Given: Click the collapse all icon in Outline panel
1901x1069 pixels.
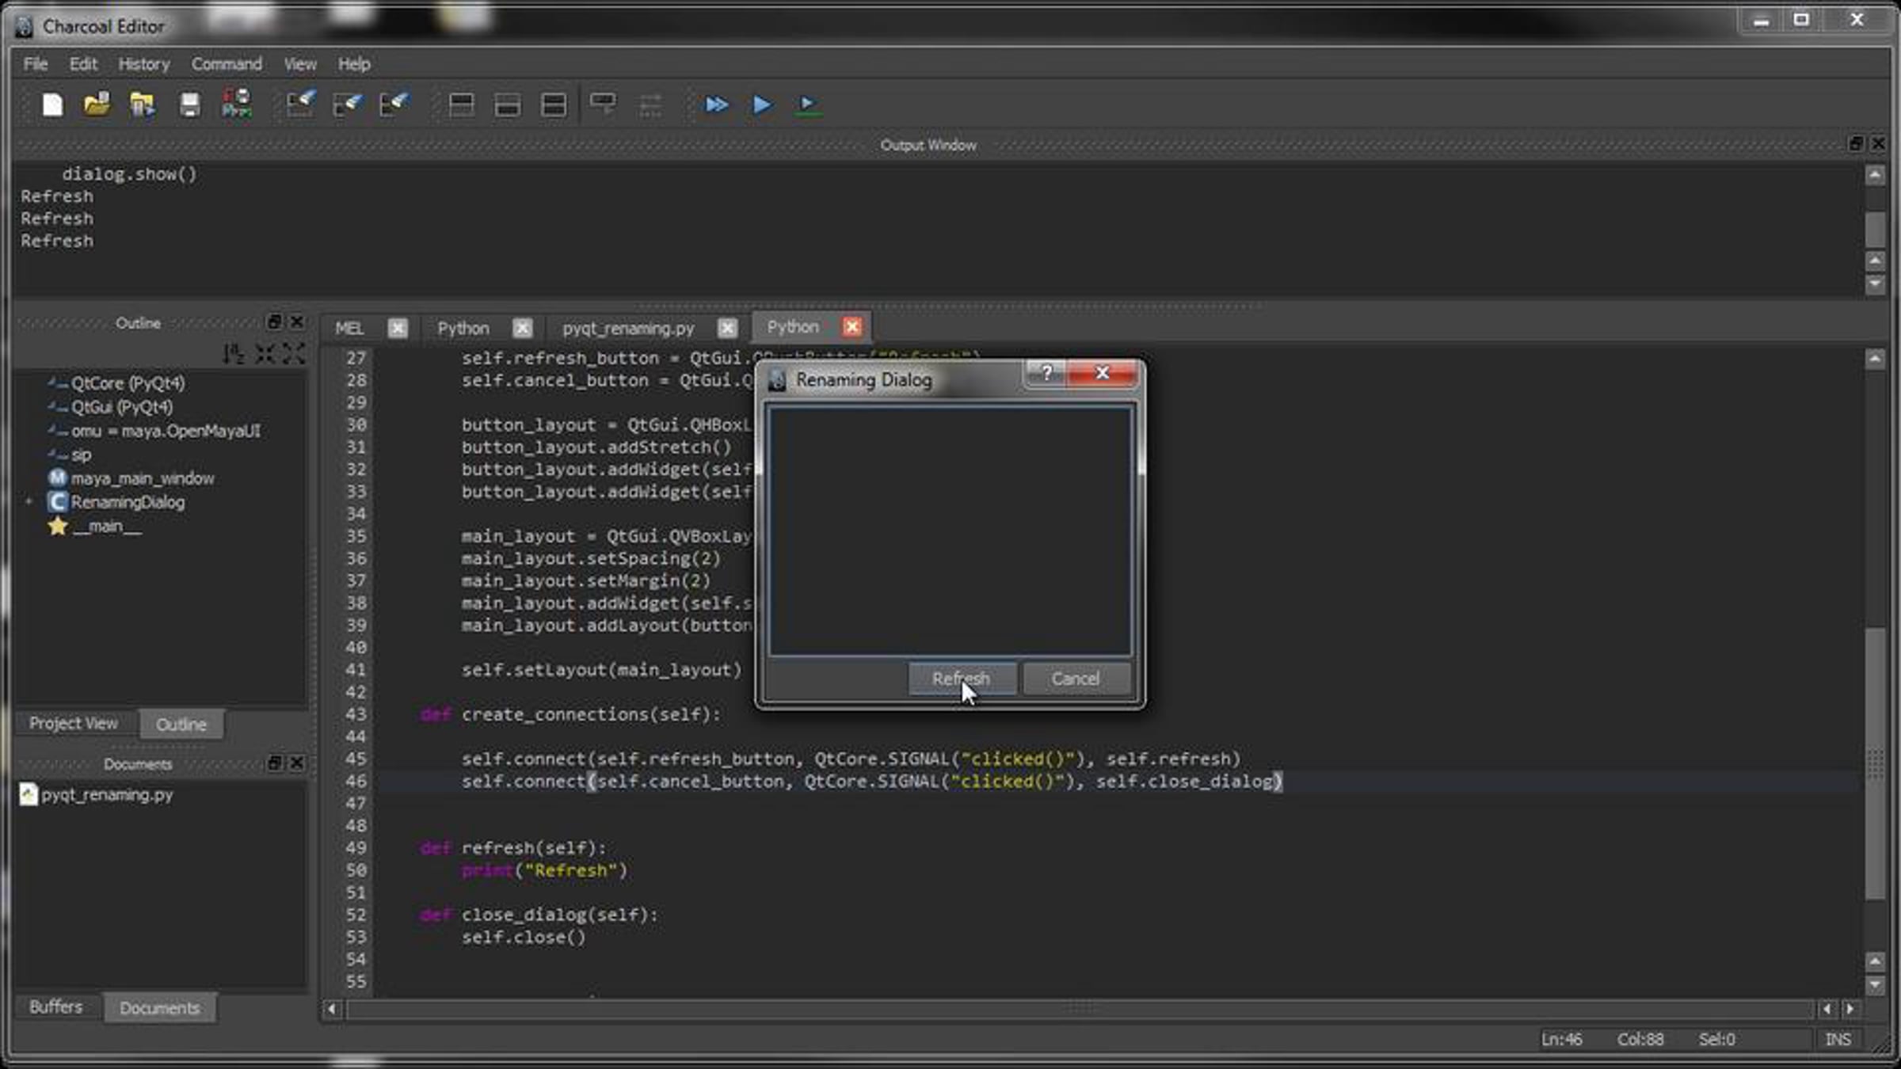Looking at the screenshot, I should [265, 354].
